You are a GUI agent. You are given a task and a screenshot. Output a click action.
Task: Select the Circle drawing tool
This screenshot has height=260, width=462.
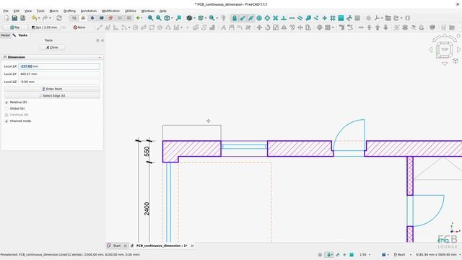135,27
